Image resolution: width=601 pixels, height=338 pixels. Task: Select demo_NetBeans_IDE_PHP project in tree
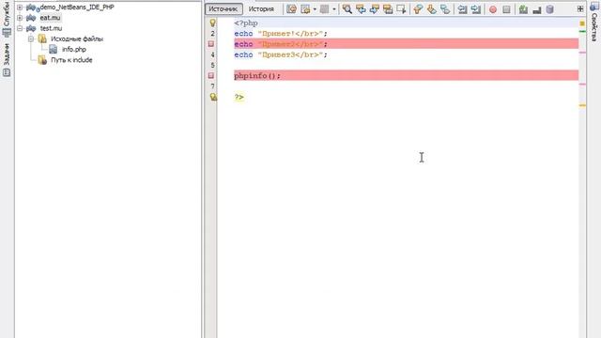point(77,7)
